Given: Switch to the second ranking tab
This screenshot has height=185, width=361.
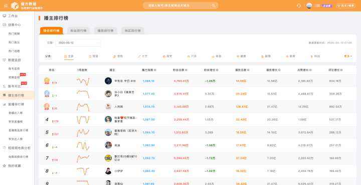Looking at the screenshot, I should tap(78, 30).
